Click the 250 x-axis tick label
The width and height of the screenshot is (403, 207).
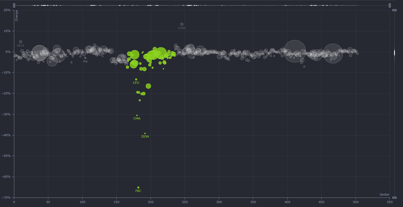pos(185,201)
